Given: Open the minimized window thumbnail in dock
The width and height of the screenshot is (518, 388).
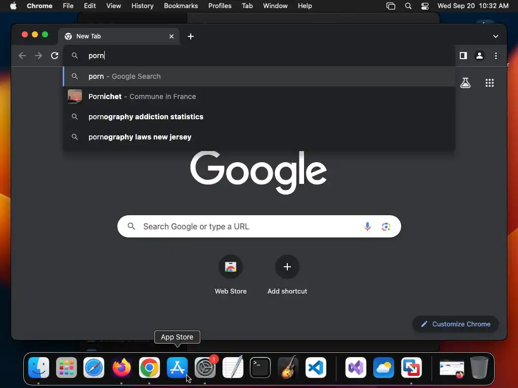Looking at the screenshot, I should (452, 368).
